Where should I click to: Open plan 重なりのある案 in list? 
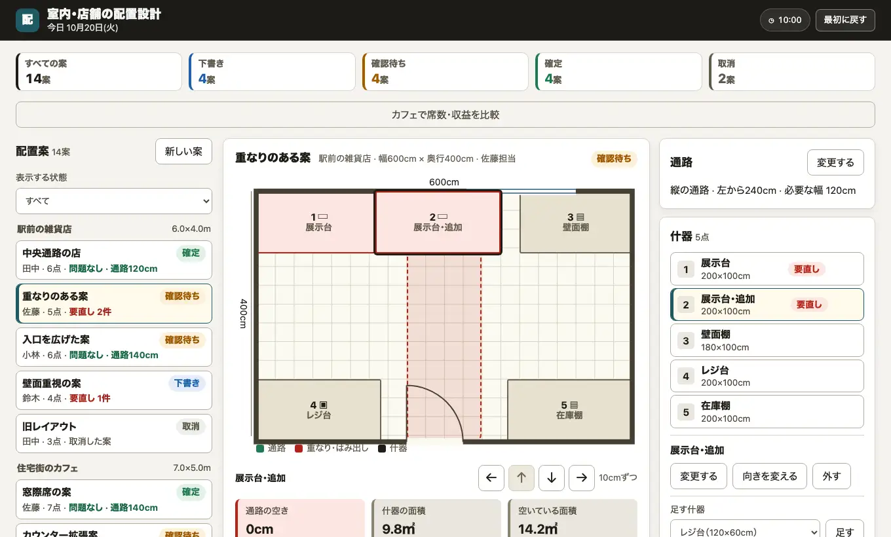tap(114, 303)
